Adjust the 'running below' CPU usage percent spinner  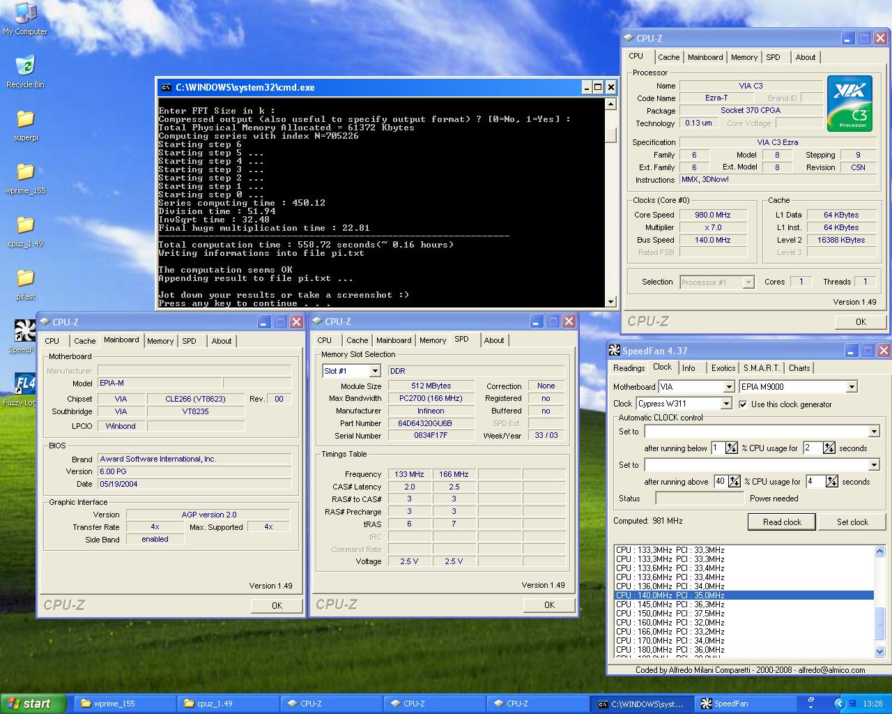pyautogui.click(x=731, y=448)
